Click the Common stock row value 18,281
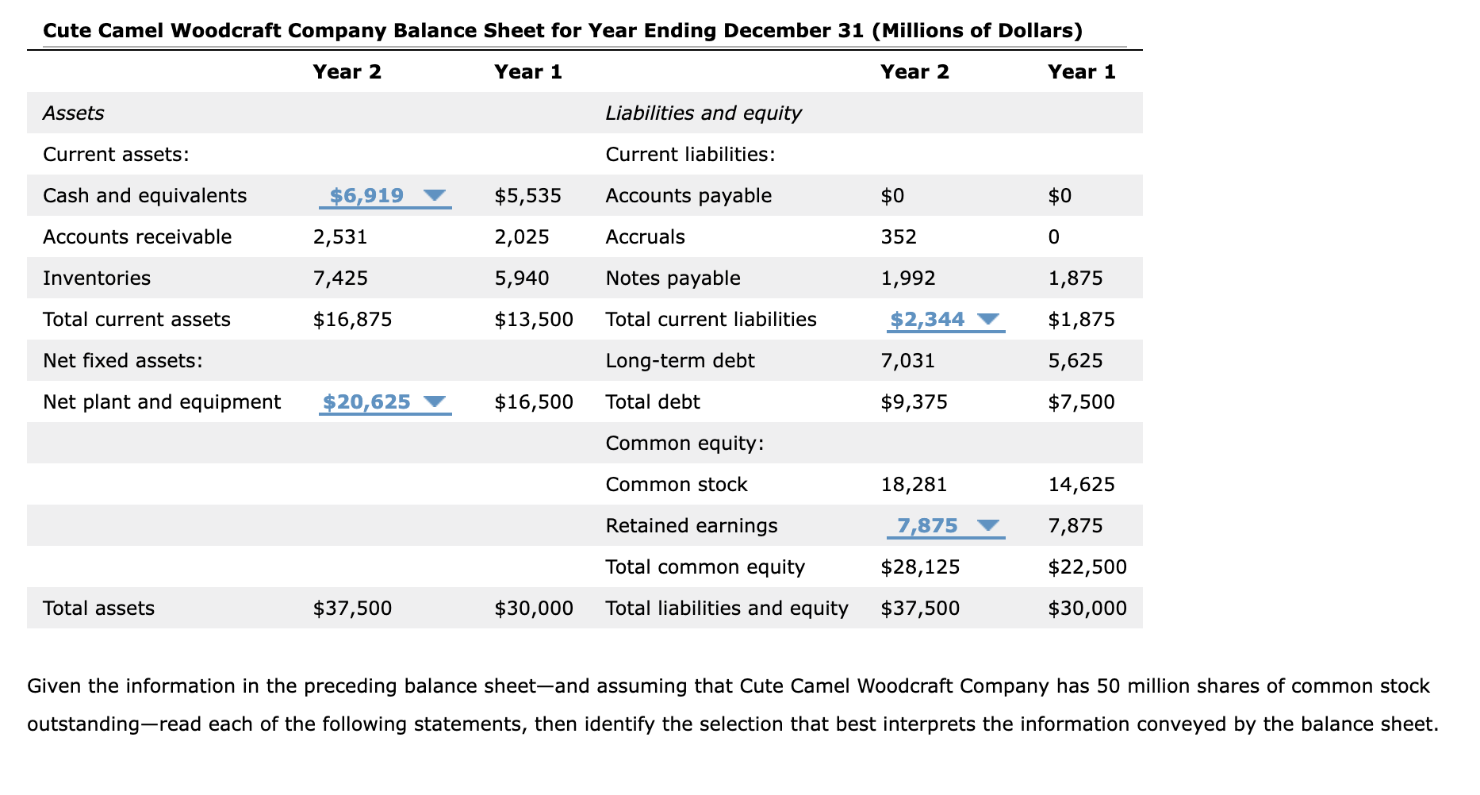This screenshot has height=795, width=1480. [913, 483]
